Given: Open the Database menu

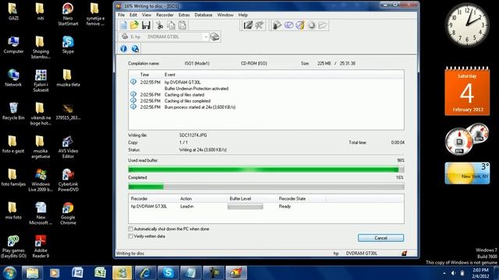Looking at the screenshot, I should [203, 15].
